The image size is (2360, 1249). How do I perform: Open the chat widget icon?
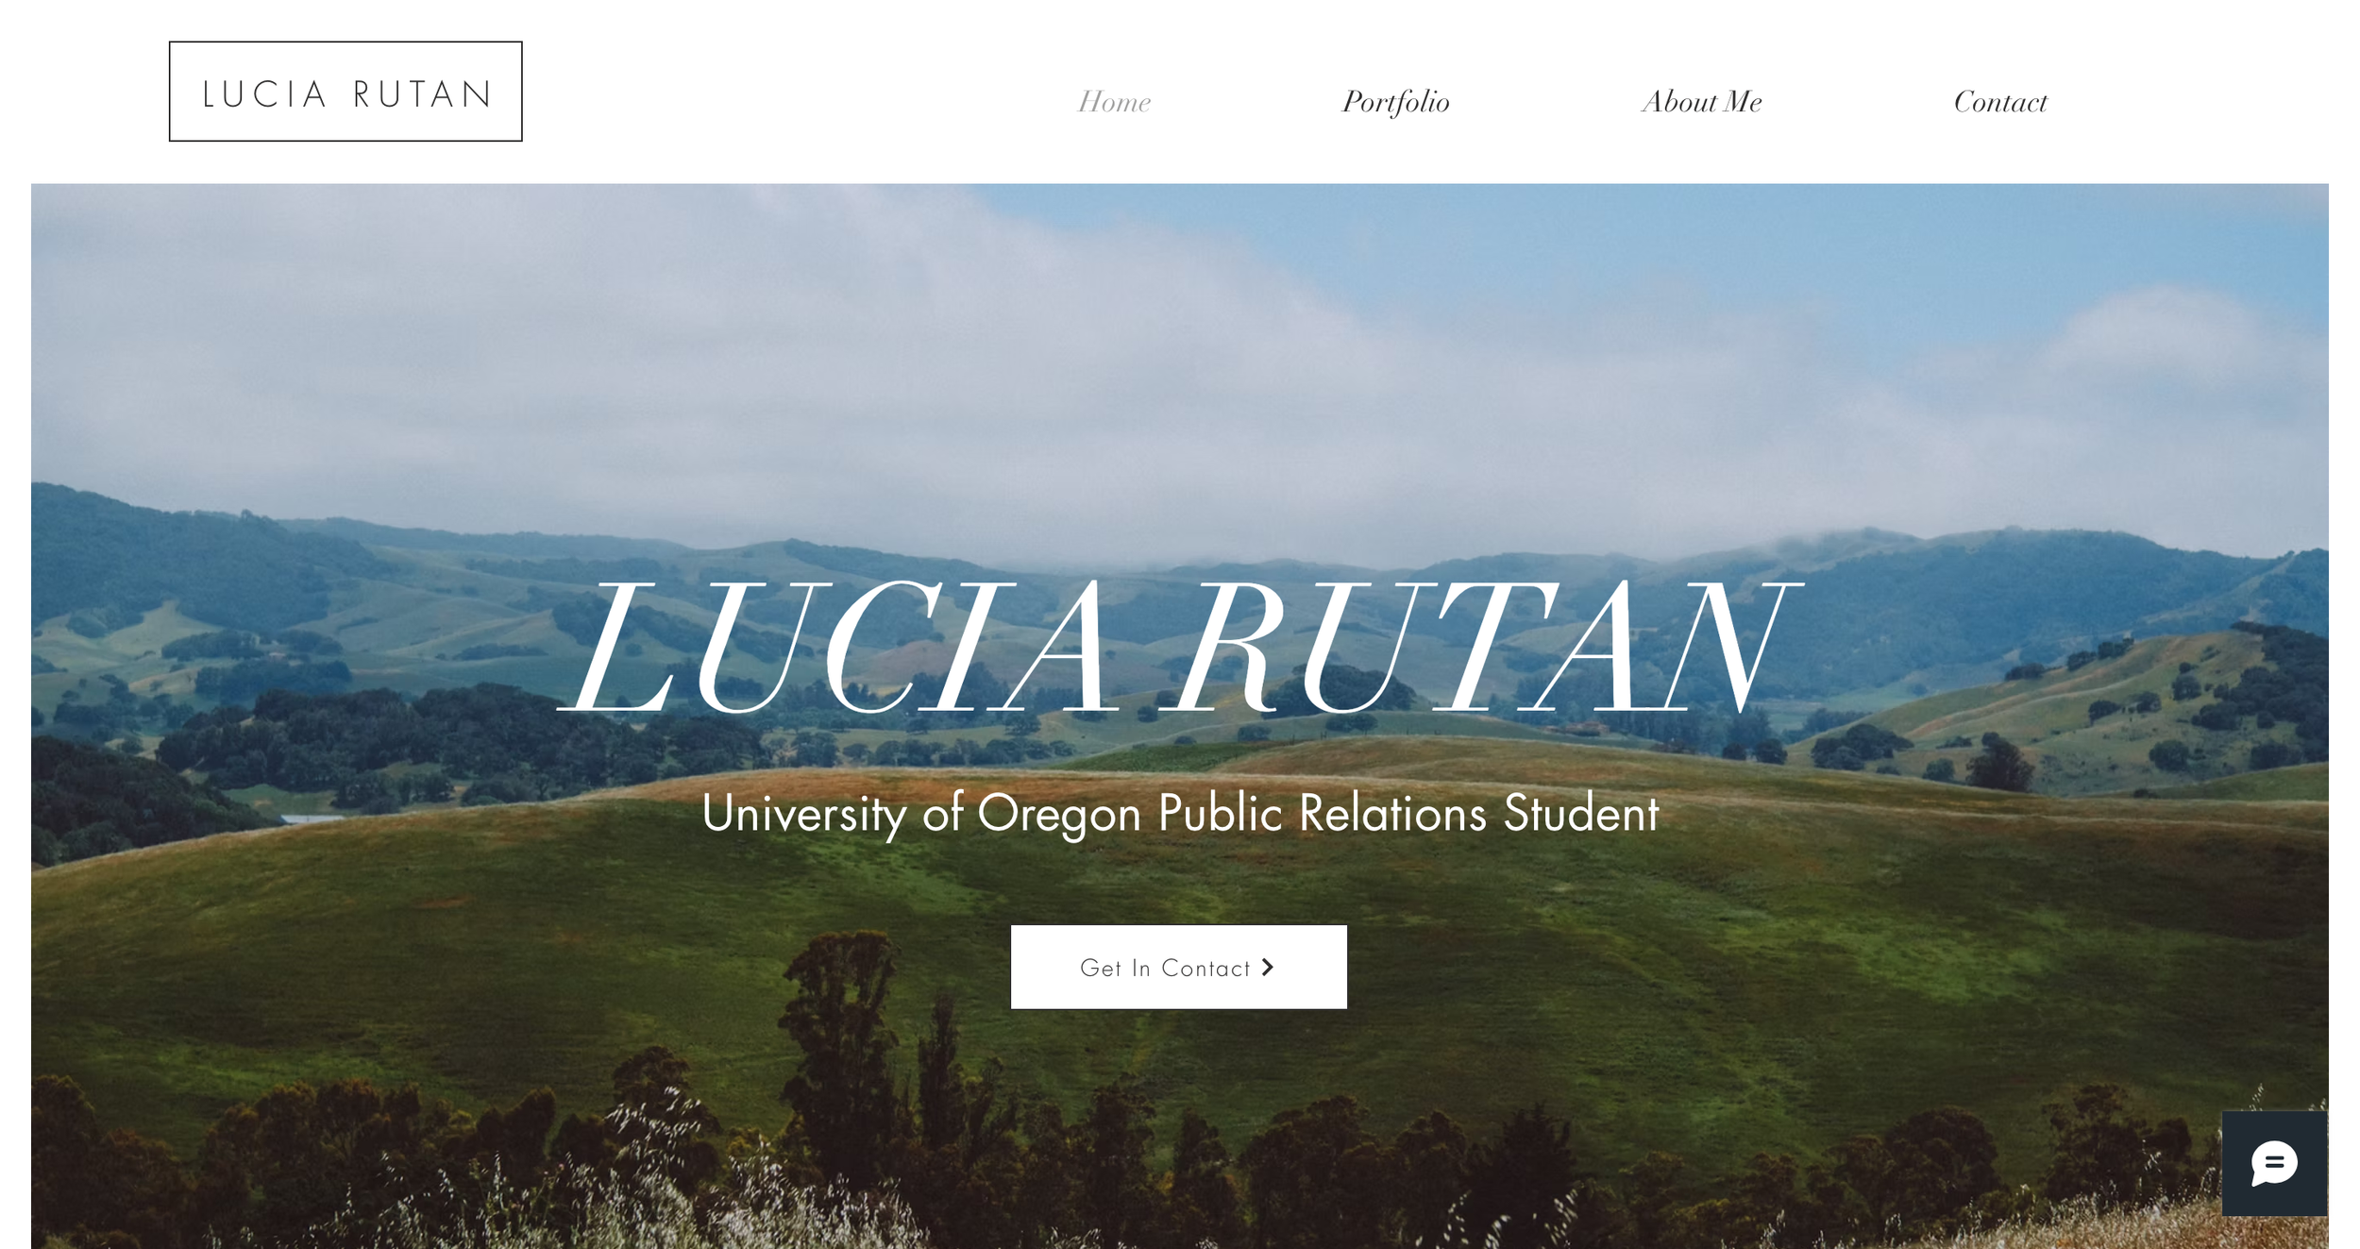point(2273,1163)
